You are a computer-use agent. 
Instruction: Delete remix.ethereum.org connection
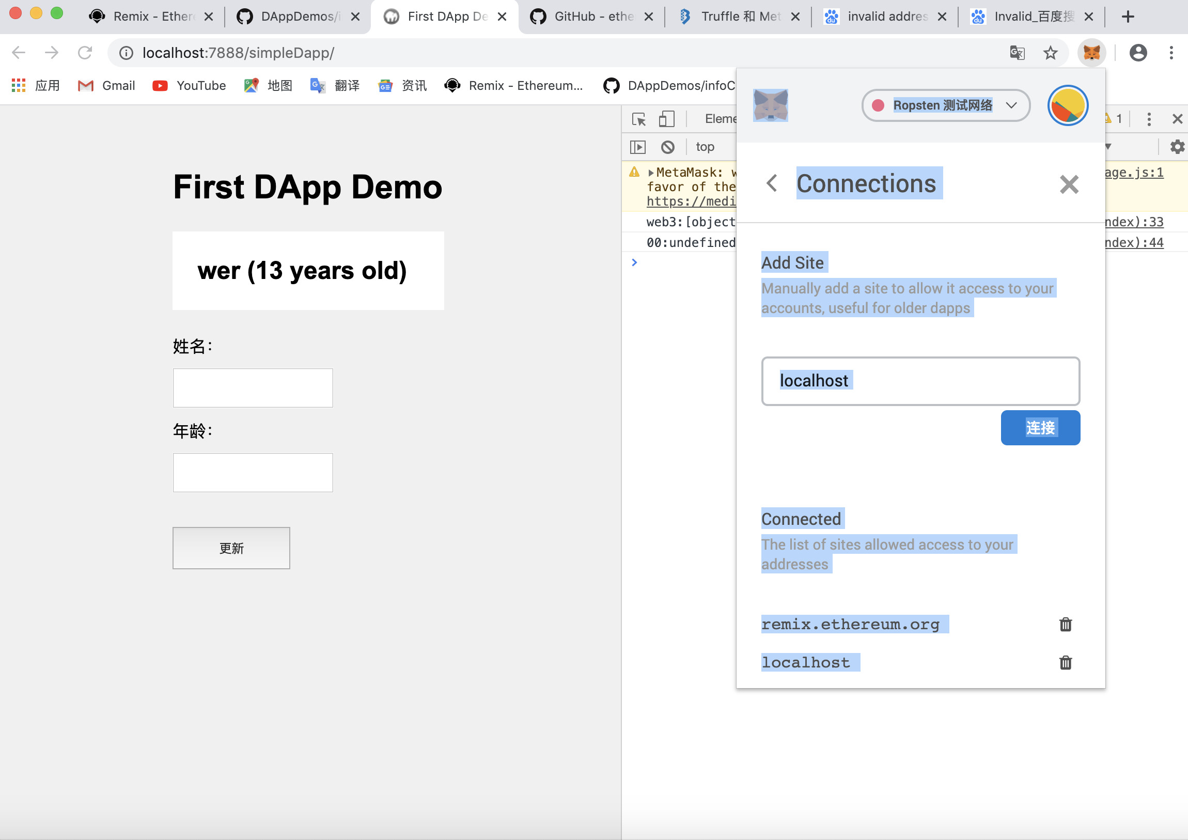click(x=1066, y=625)
